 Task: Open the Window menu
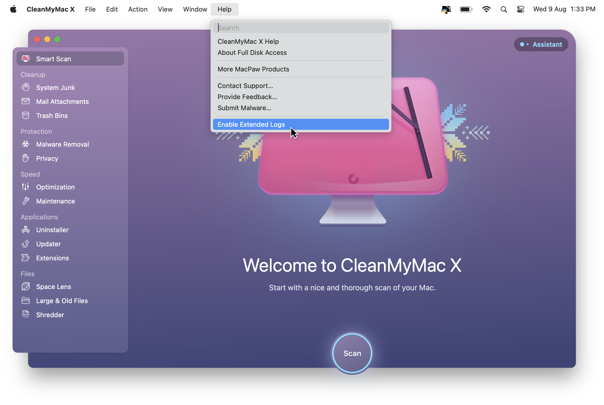click(x=195, y=9)
